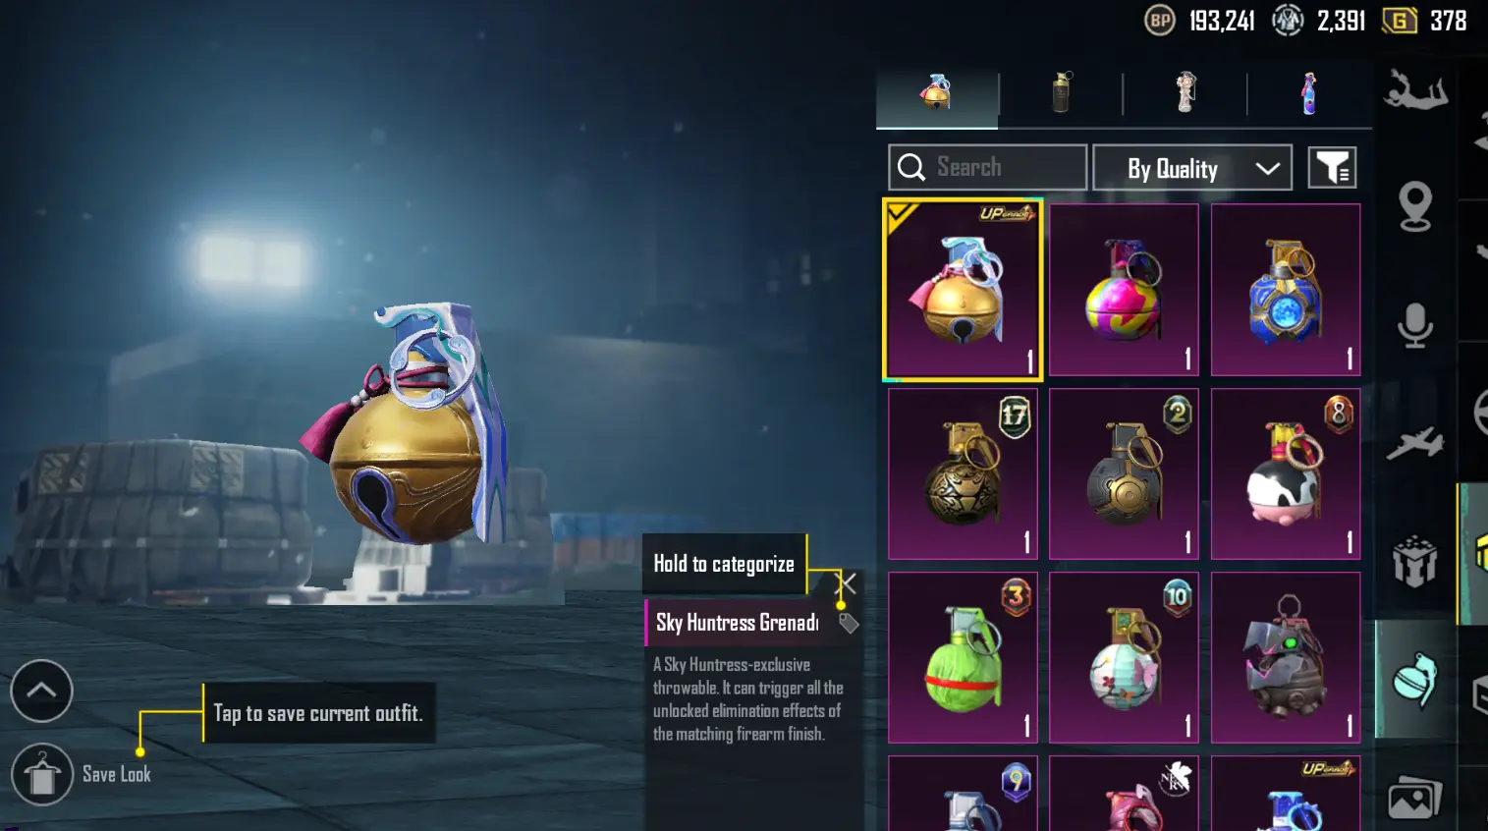Click the BP currency balance icon

coord(1160,20)
